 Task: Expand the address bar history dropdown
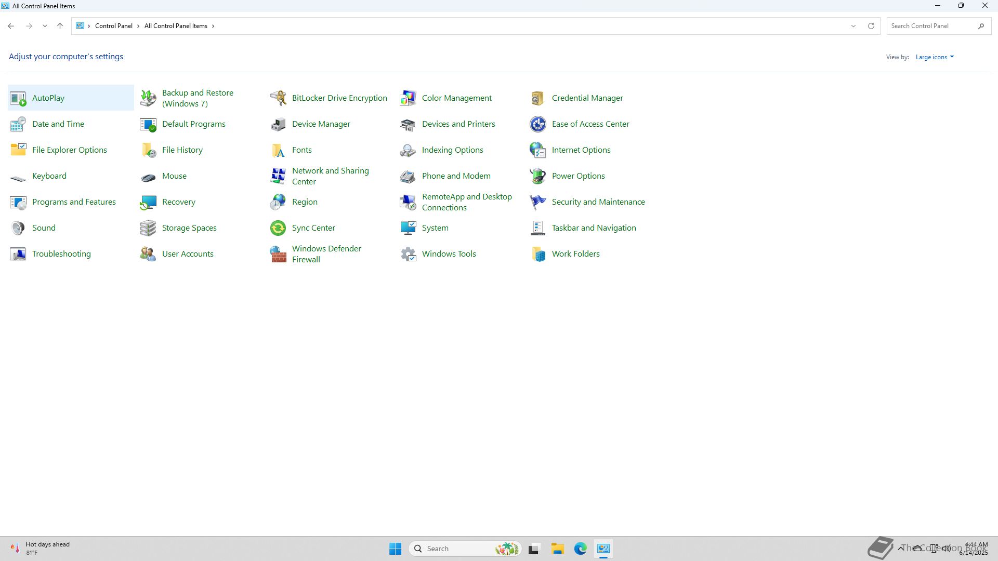click(x=853, y=26)
